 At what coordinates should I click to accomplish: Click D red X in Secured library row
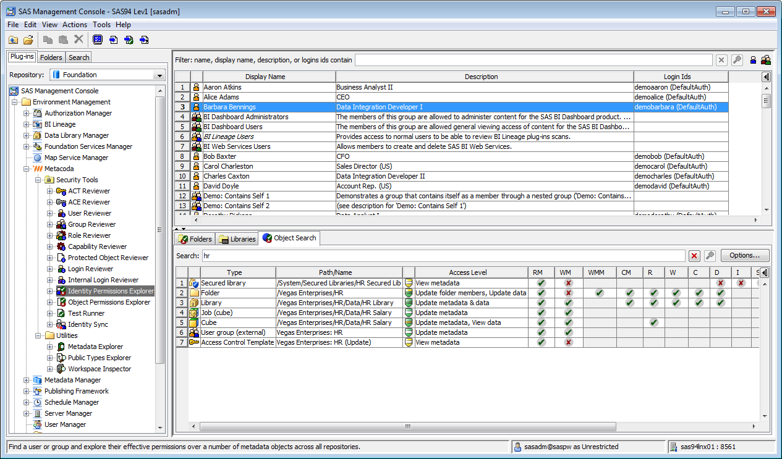point(720,283)
